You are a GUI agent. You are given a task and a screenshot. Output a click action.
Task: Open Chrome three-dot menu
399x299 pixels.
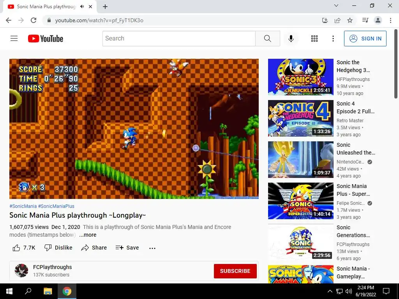point(390,20)
